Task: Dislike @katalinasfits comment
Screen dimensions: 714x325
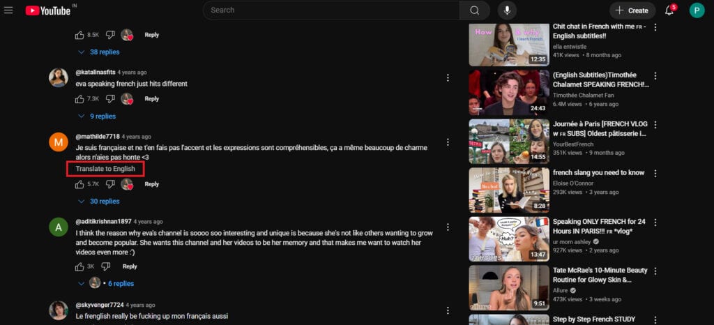Action: point(110,99)
